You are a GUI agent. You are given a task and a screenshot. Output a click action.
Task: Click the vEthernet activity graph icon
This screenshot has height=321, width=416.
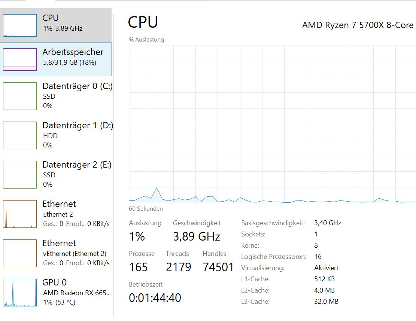tap(20, 253)
